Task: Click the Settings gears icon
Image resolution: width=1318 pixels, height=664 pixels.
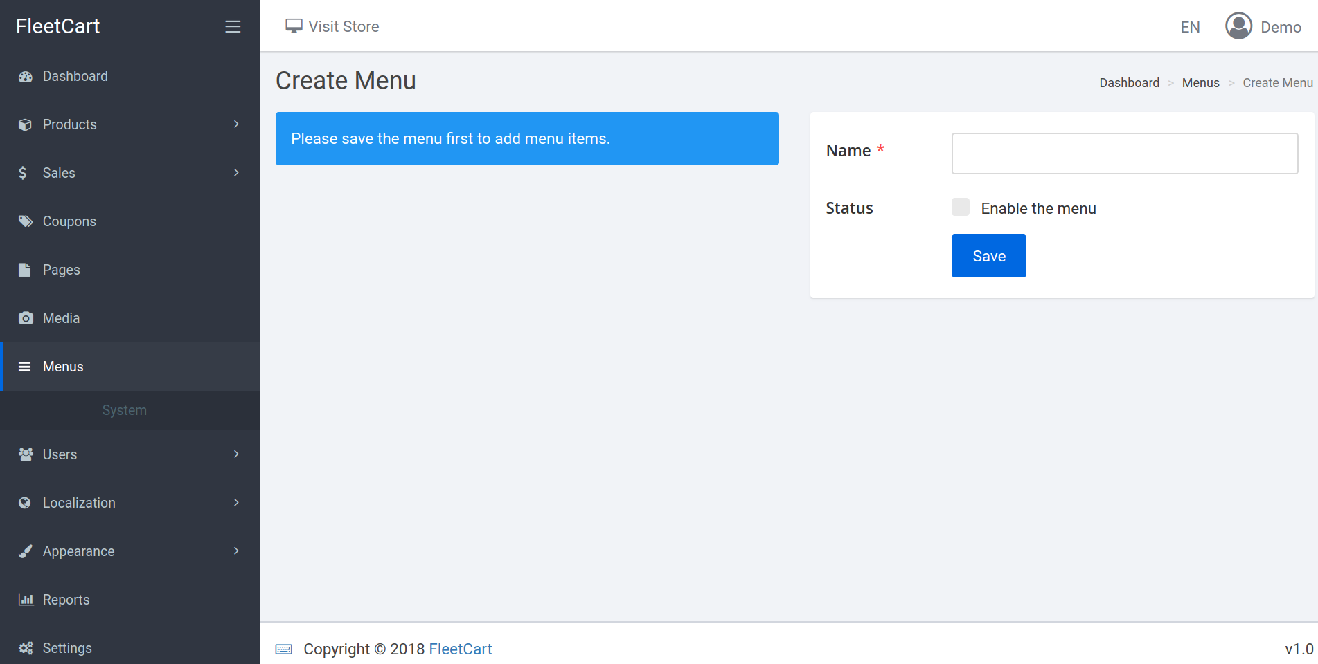Action: pos(25,648)
